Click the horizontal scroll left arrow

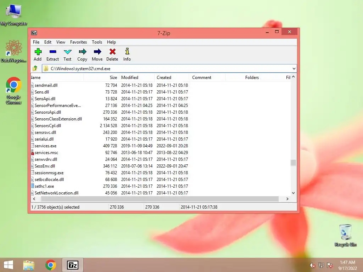coord(34,199)
